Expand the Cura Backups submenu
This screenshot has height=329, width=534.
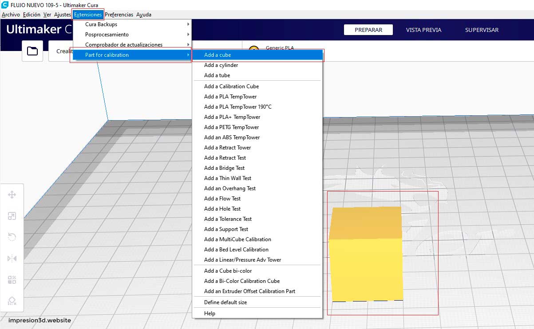(x=132, y=24)
